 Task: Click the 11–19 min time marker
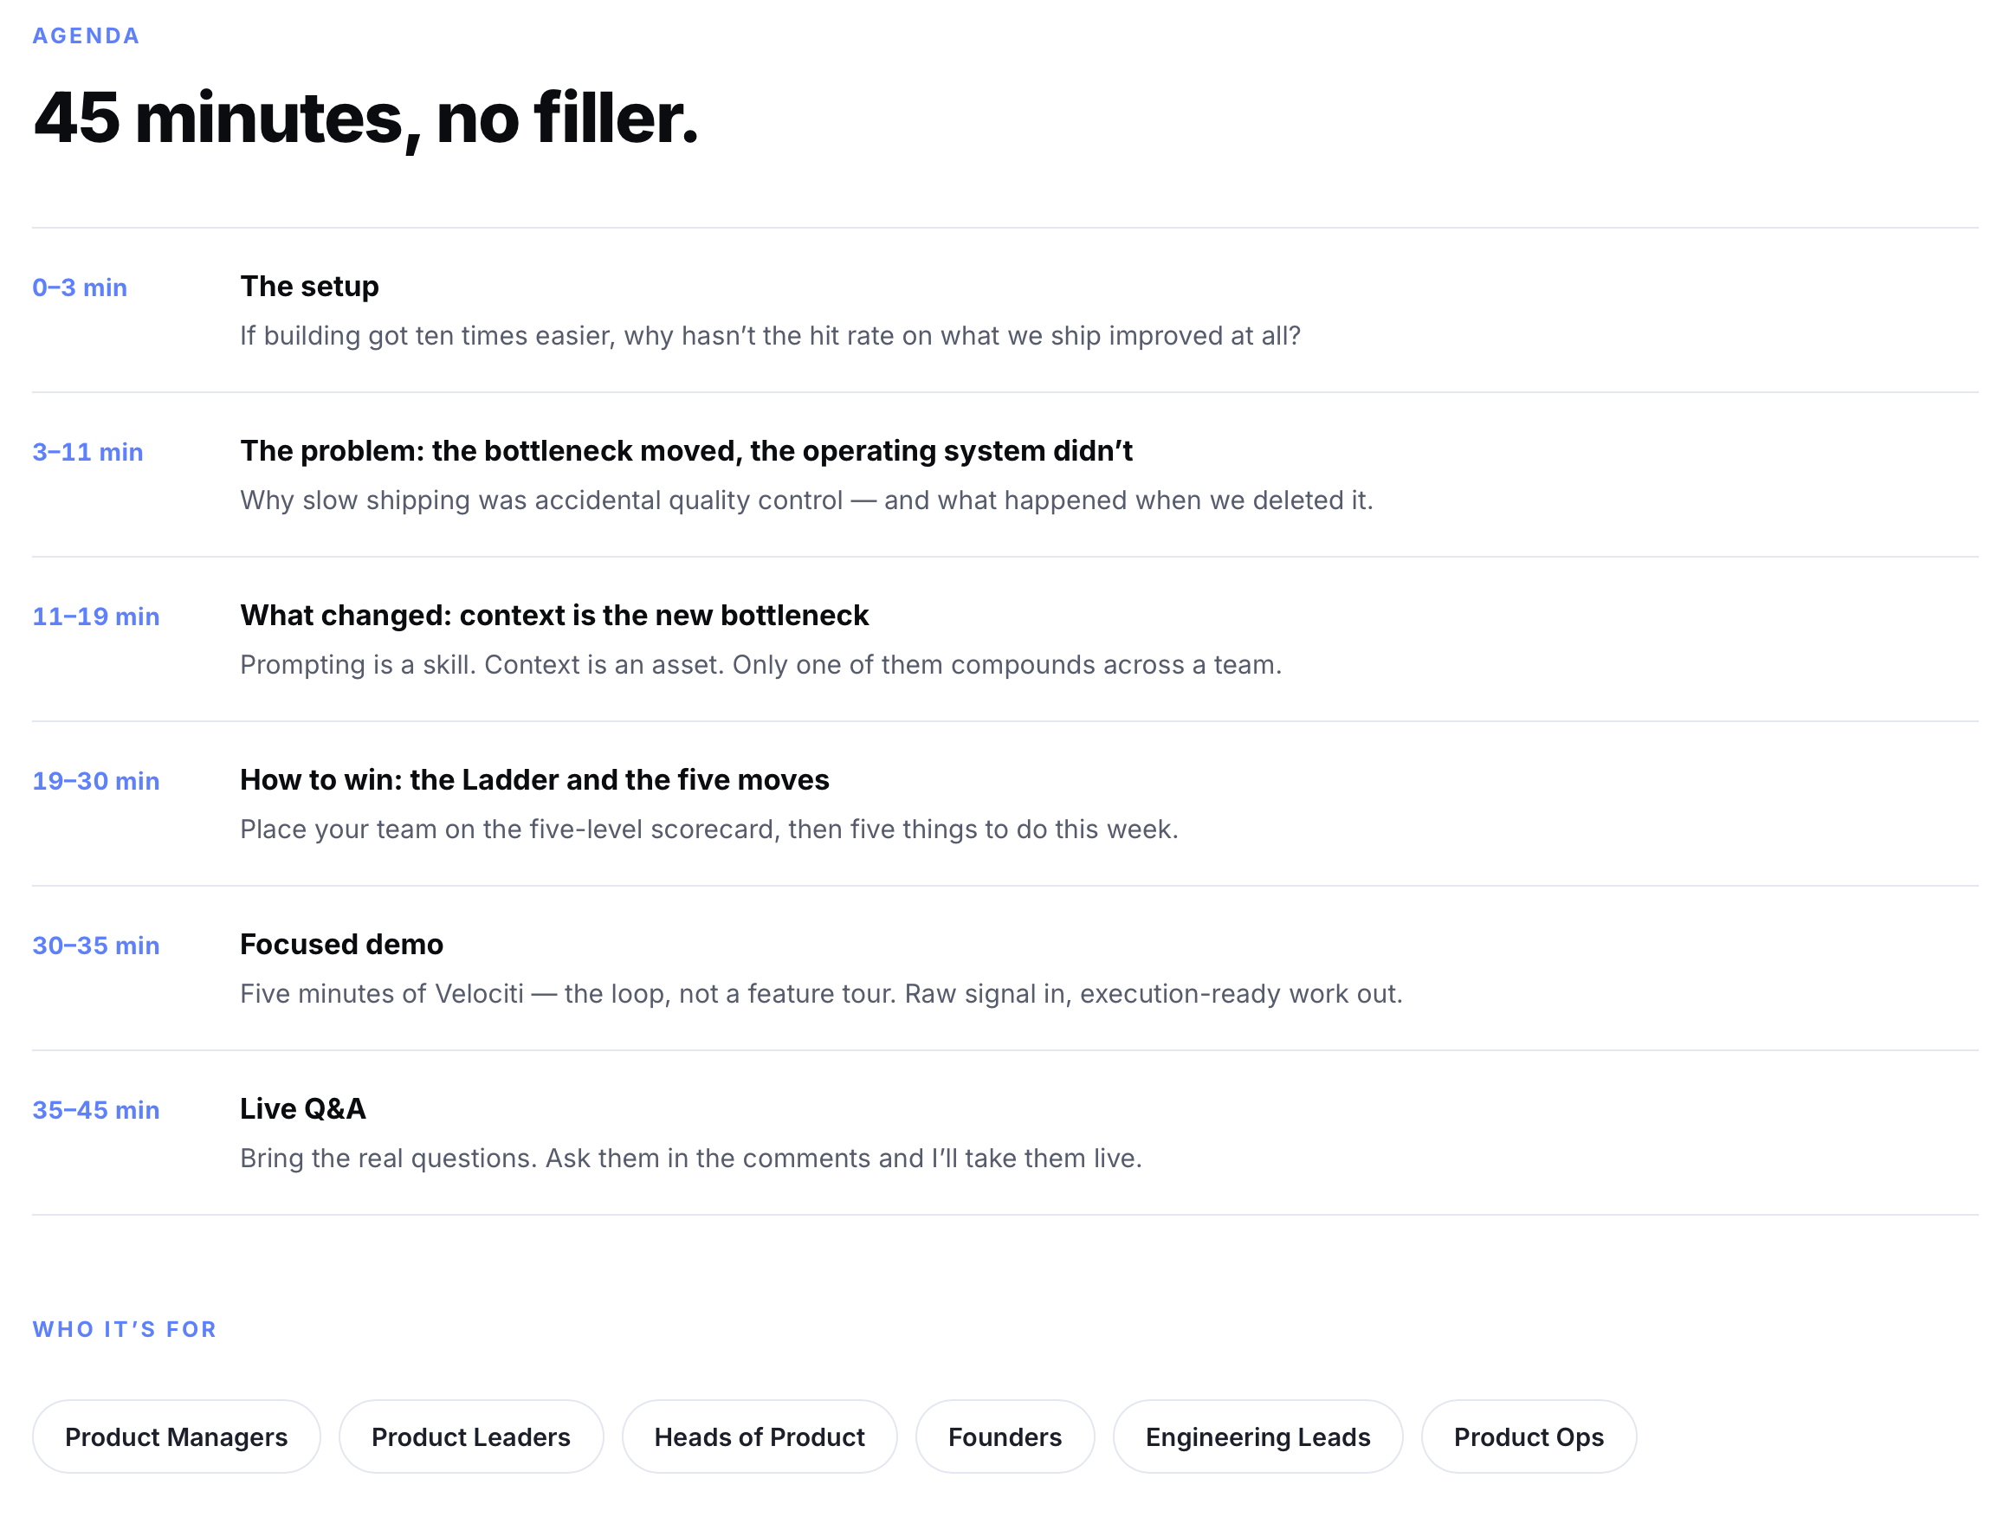(x=96, y=616)
